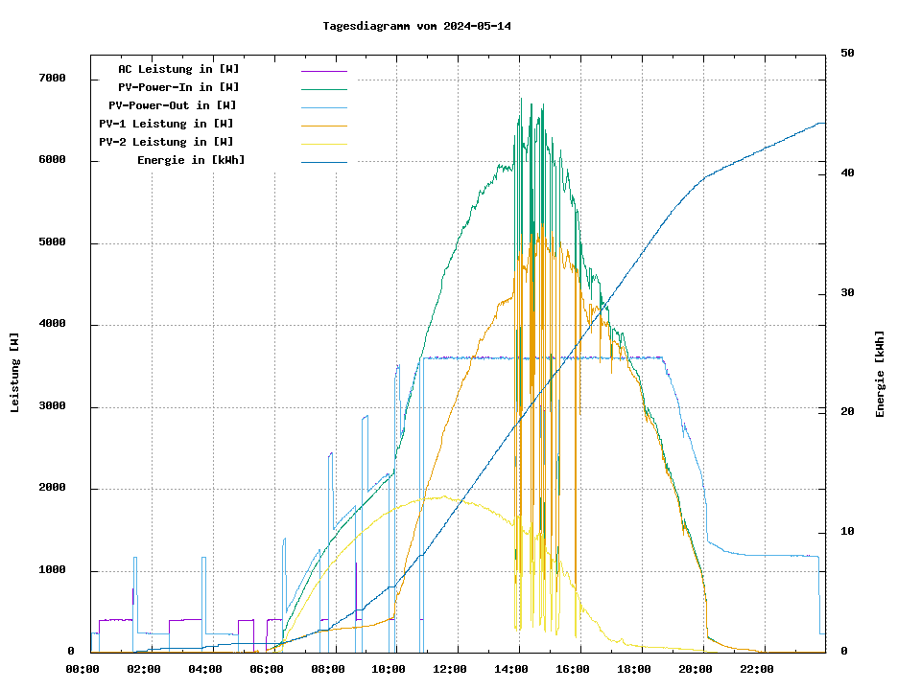Screen dimensions: 921x690
Task: Click the 00:00 time axis tick label
Action: tap(83, 669)
